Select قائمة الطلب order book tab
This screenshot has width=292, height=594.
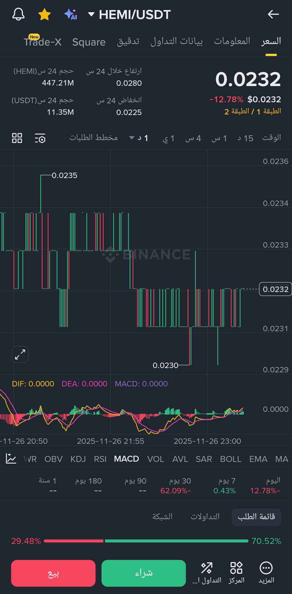[x=256, y=517]
